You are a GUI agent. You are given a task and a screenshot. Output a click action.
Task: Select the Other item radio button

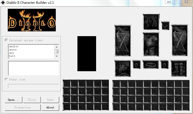point(6,79)
